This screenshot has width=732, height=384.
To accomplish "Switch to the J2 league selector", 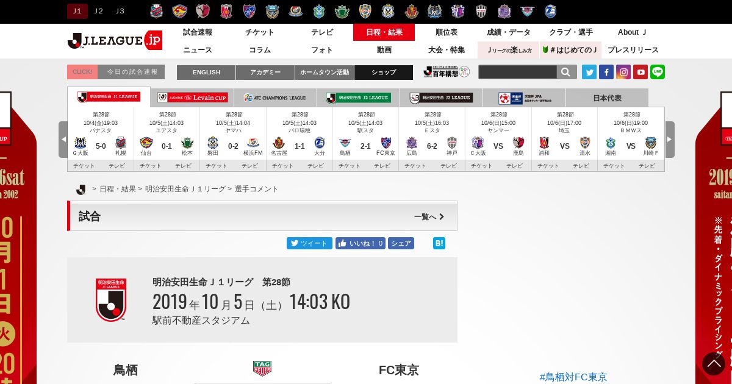I will (99, 11).
